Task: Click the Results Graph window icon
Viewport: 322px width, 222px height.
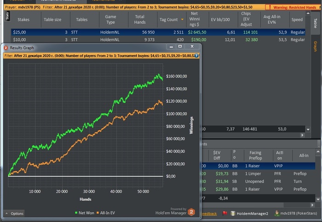Action: 6,48
